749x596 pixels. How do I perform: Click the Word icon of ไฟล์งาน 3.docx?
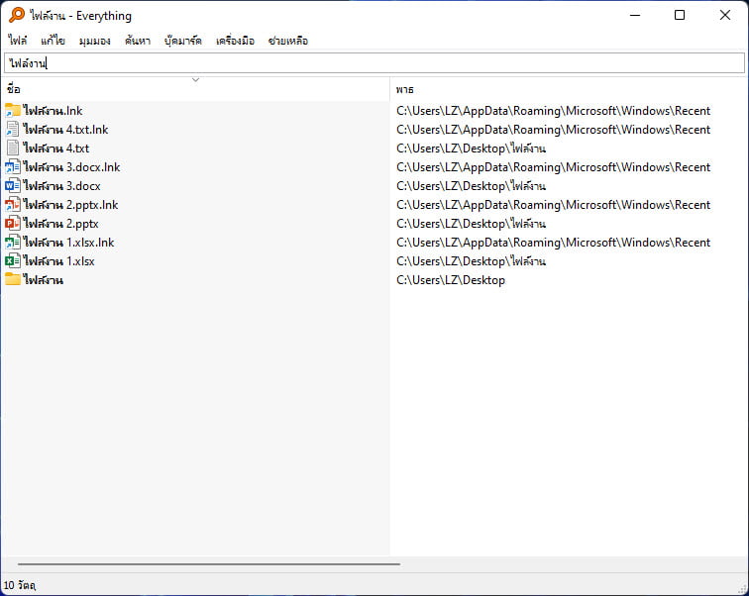(13, 186)
